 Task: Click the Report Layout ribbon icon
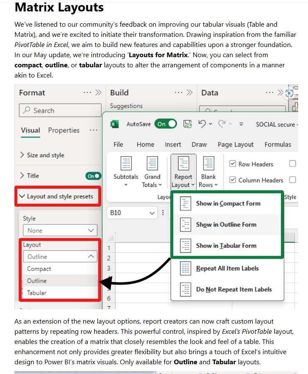[x=183, y=163]
